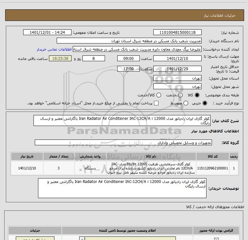Click the جزئیات column header
This screenshot has height=240, width=248.
tap(35, 230)
